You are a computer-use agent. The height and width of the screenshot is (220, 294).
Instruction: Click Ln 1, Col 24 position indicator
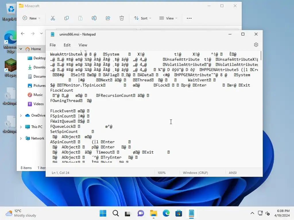[61, 173]
